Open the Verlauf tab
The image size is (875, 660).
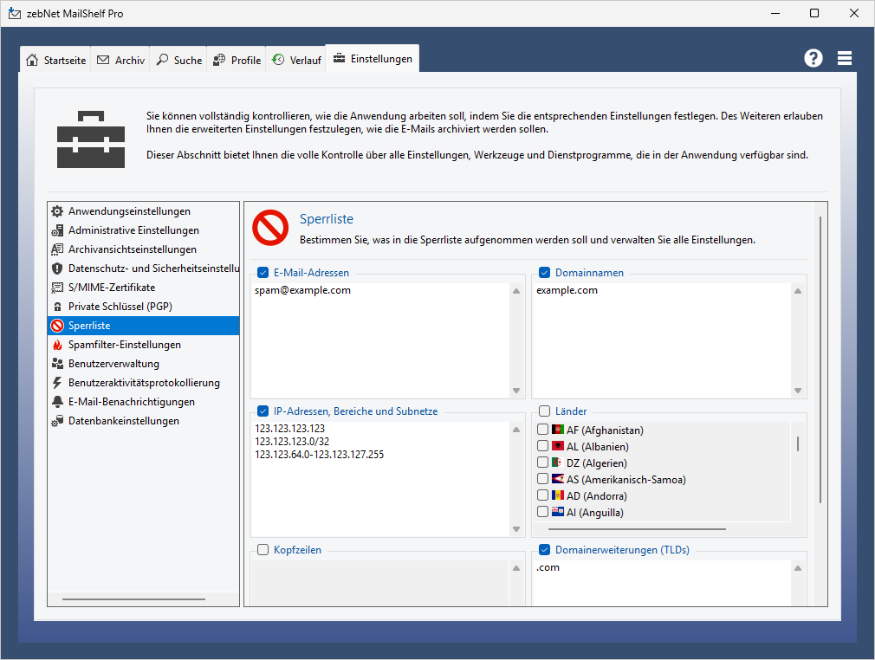coord(295,60)
